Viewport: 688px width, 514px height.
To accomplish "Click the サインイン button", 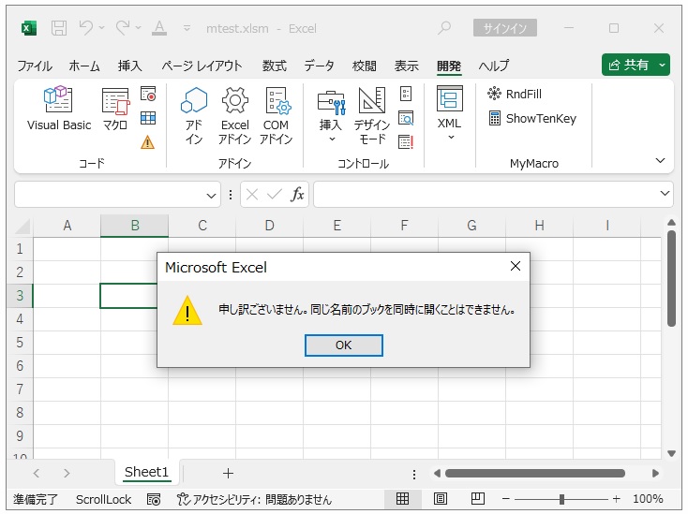I will coord(504,28).
